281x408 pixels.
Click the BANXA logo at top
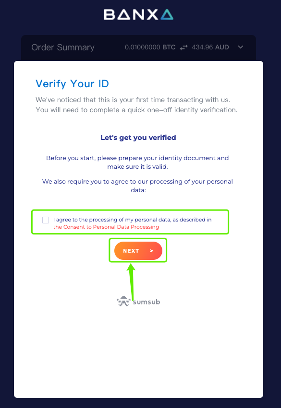[139, 14]
